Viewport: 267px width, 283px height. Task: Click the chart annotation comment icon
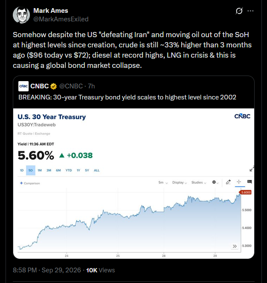[249, 182]
